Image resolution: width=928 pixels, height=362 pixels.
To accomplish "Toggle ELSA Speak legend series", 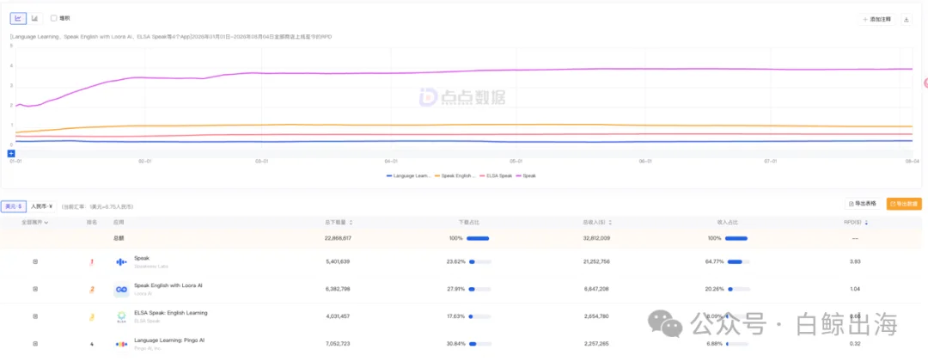I will (x=496, y=176).
